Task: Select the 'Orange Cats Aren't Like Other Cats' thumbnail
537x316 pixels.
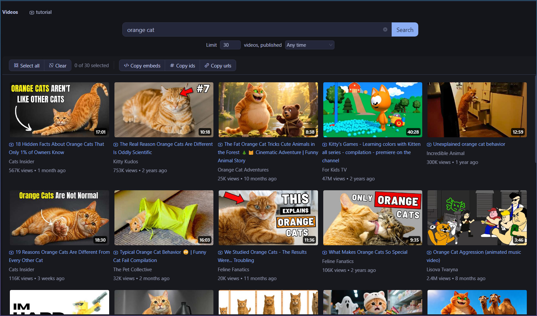Action: point(60,110)
